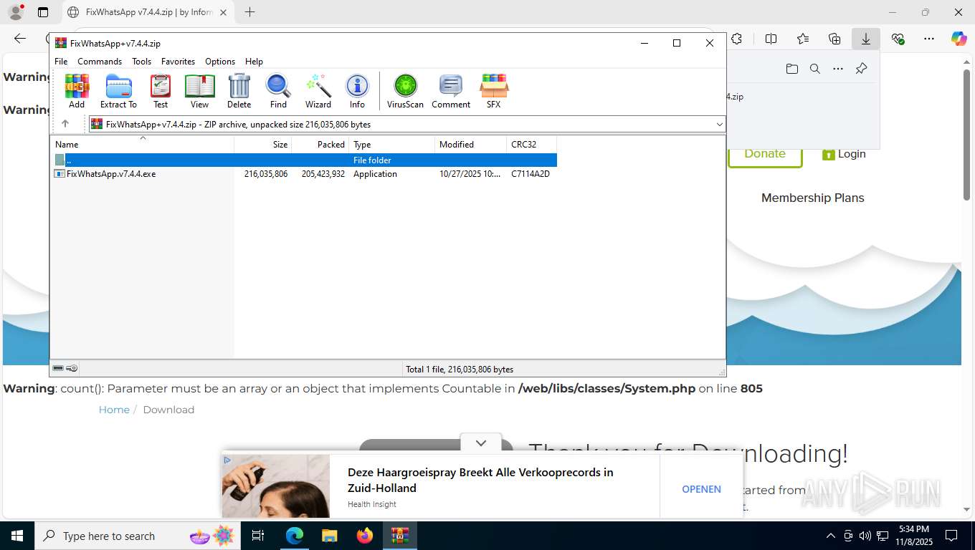
Task: Collapse the ad banner chevron
Action: coord(481,443)
